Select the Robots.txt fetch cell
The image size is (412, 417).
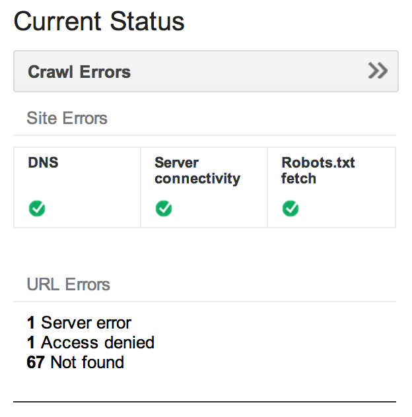(331, 187)
